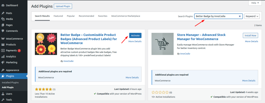Switch to the Featured tab
The height and width of the screenshot is (103, 265).
58,16
